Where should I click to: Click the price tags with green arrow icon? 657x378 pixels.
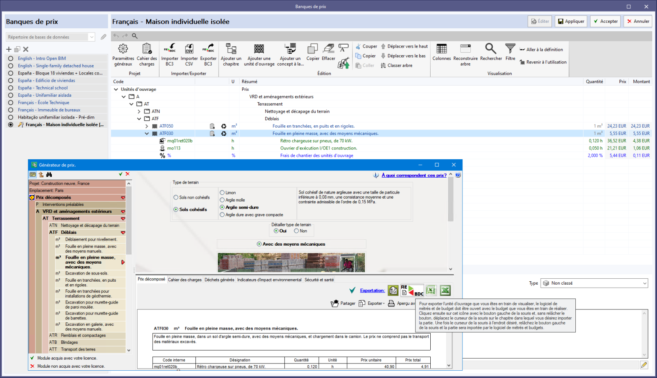343,64
